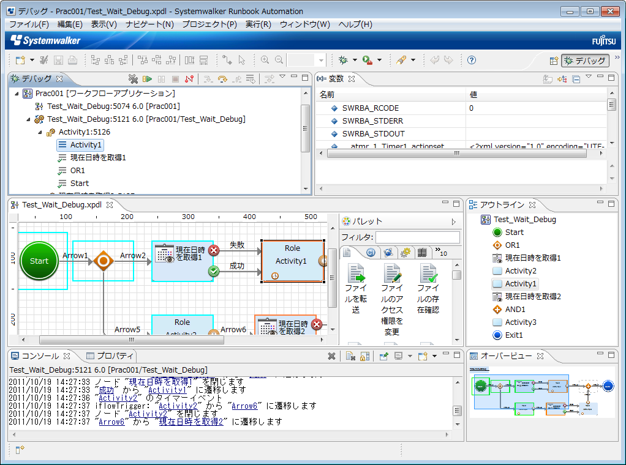
Task: Click the 現在日時を取得2 link in last console line
Action: (x=191, y=422)
